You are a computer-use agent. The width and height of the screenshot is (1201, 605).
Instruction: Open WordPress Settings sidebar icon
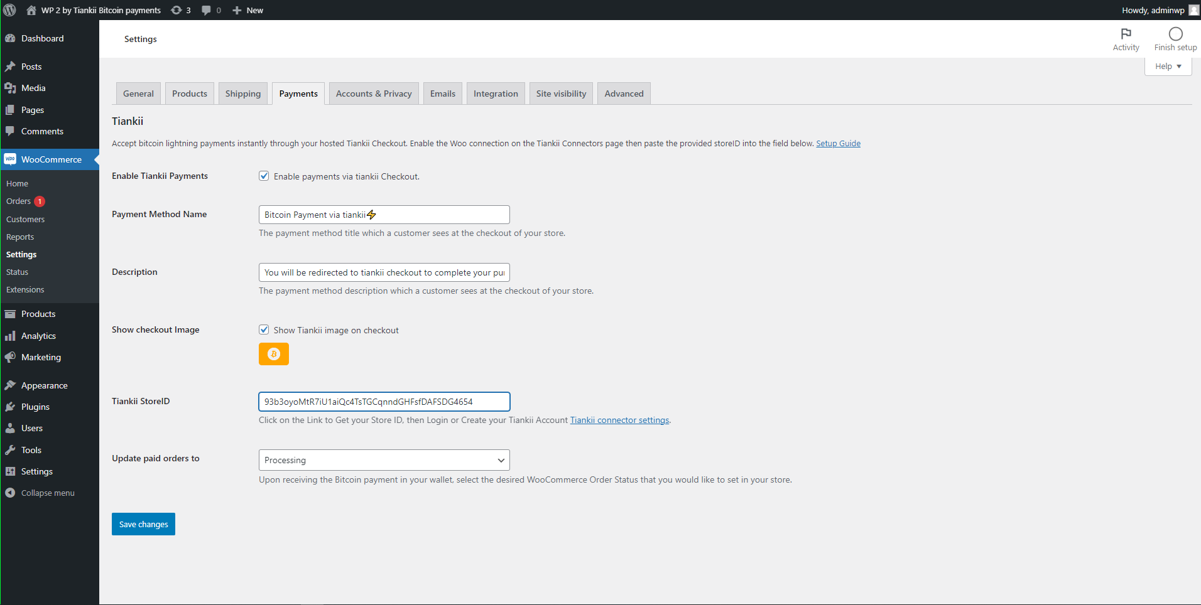10,471
